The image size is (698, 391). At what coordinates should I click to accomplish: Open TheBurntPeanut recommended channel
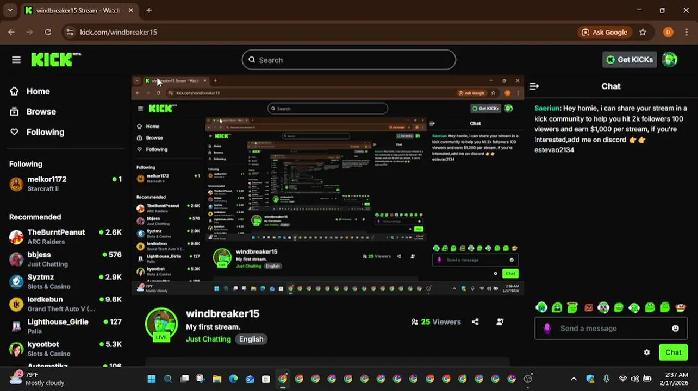(x=65, y=237)
